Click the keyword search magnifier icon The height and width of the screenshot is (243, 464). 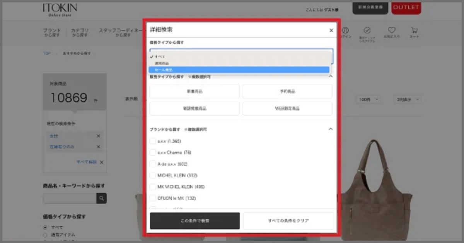[x=101, y=198]
